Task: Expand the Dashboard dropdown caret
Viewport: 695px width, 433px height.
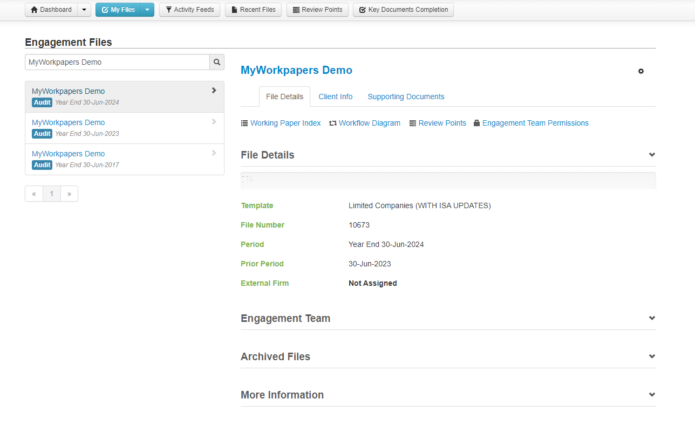Action: 84,10
